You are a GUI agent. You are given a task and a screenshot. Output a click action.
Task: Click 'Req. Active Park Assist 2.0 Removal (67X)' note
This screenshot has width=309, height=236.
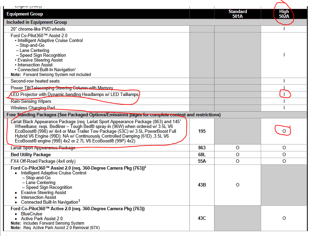click(x=61, y=228)
